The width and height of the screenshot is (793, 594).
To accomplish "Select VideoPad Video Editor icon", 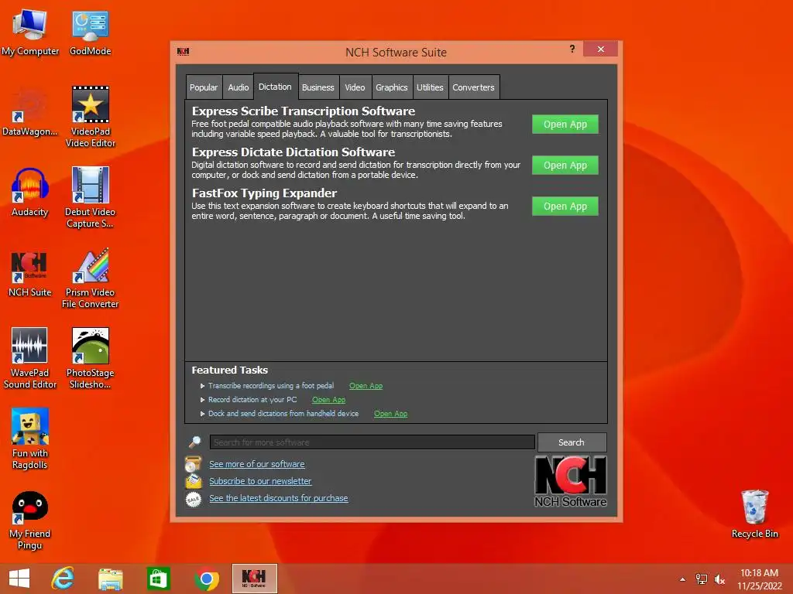I will click(90, 118).
